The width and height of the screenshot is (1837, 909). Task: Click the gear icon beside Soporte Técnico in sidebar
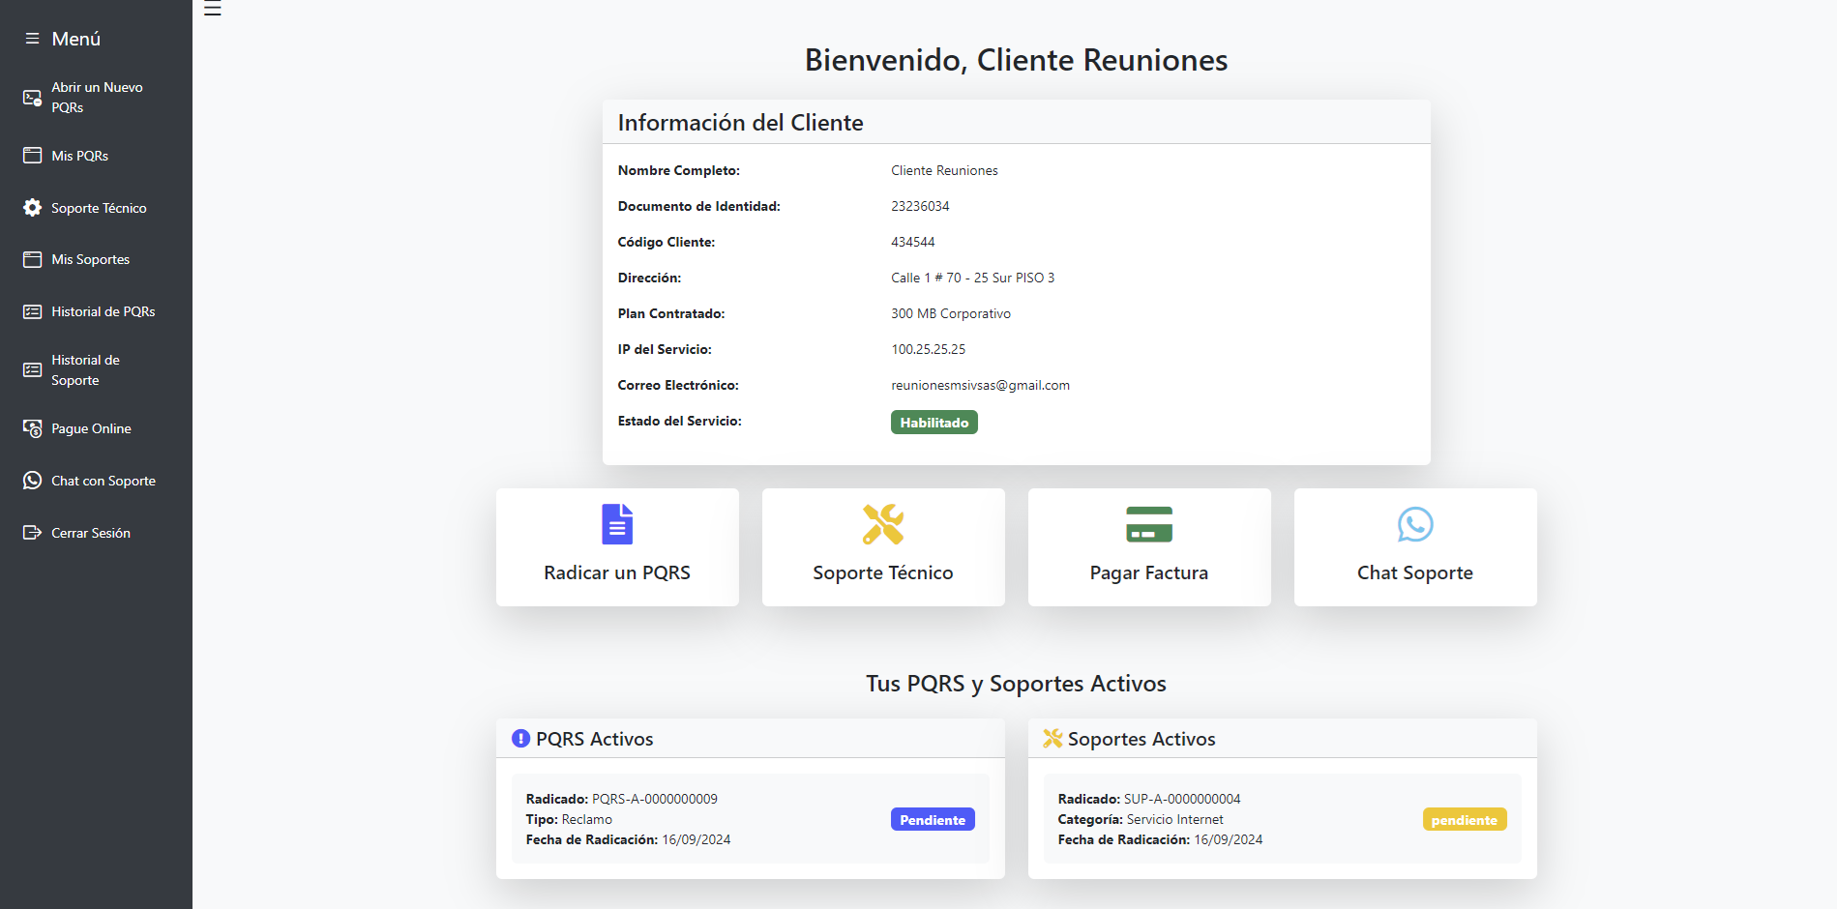(x=32, y=208)
